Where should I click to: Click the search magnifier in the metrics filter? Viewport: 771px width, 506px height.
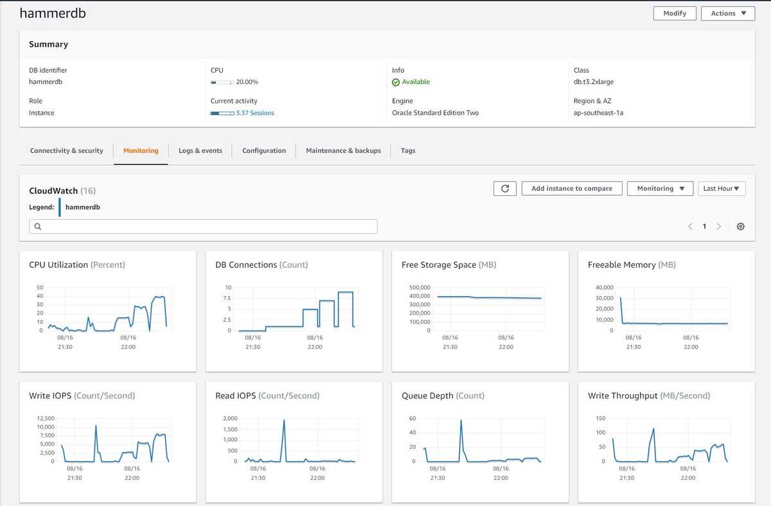(37, 226)
